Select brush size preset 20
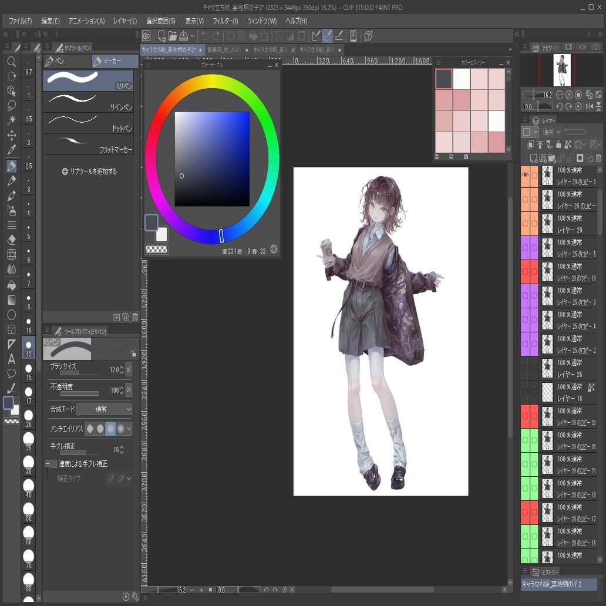 [x=29, y=419]
